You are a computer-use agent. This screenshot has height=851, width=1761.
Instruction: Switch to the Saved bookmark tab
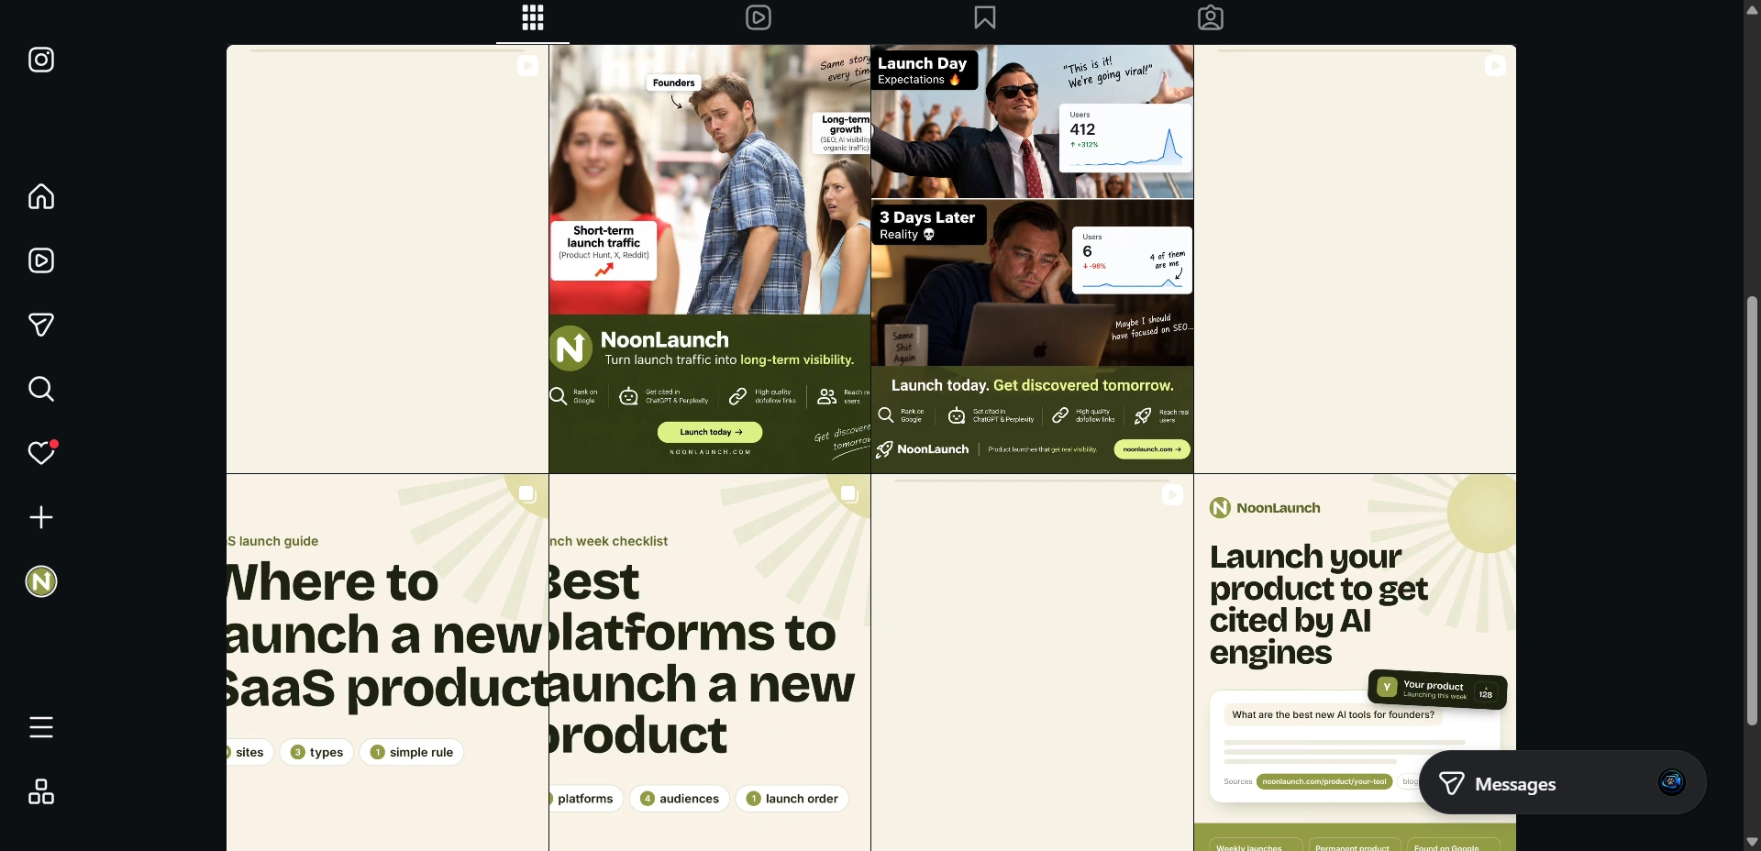coord(985,17)
